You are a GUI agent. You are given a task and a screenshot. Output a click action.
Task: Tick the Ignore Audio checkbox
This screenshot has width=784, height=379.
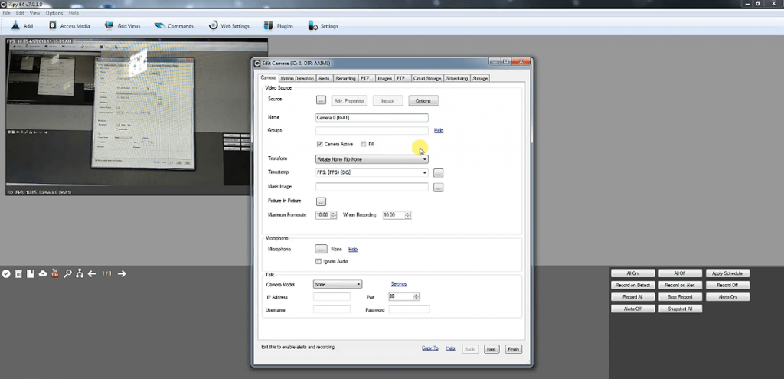click(x=318, y=262)
